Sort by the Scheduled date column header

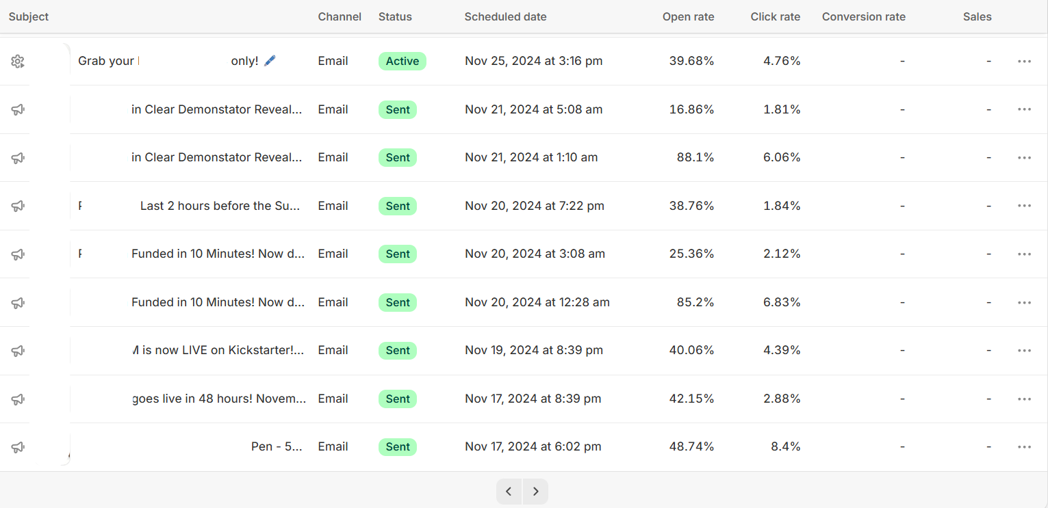click(505, 16)
